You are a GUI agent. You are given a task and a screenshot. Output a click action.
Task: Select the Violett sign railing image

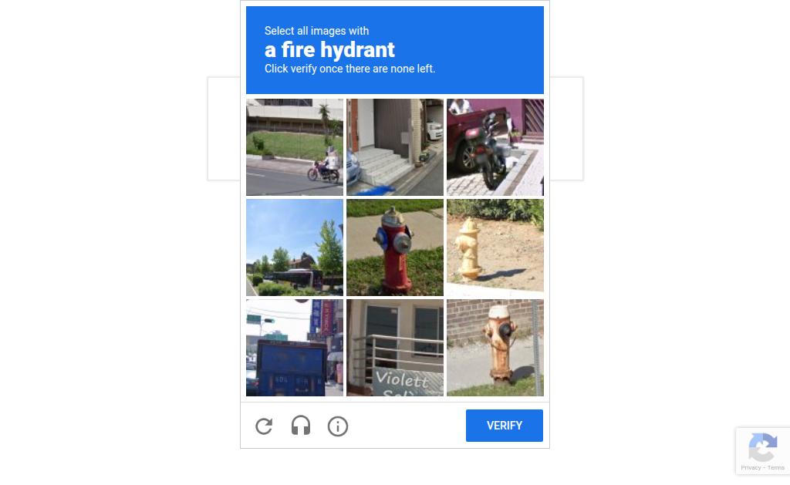[x=395, y=348]
